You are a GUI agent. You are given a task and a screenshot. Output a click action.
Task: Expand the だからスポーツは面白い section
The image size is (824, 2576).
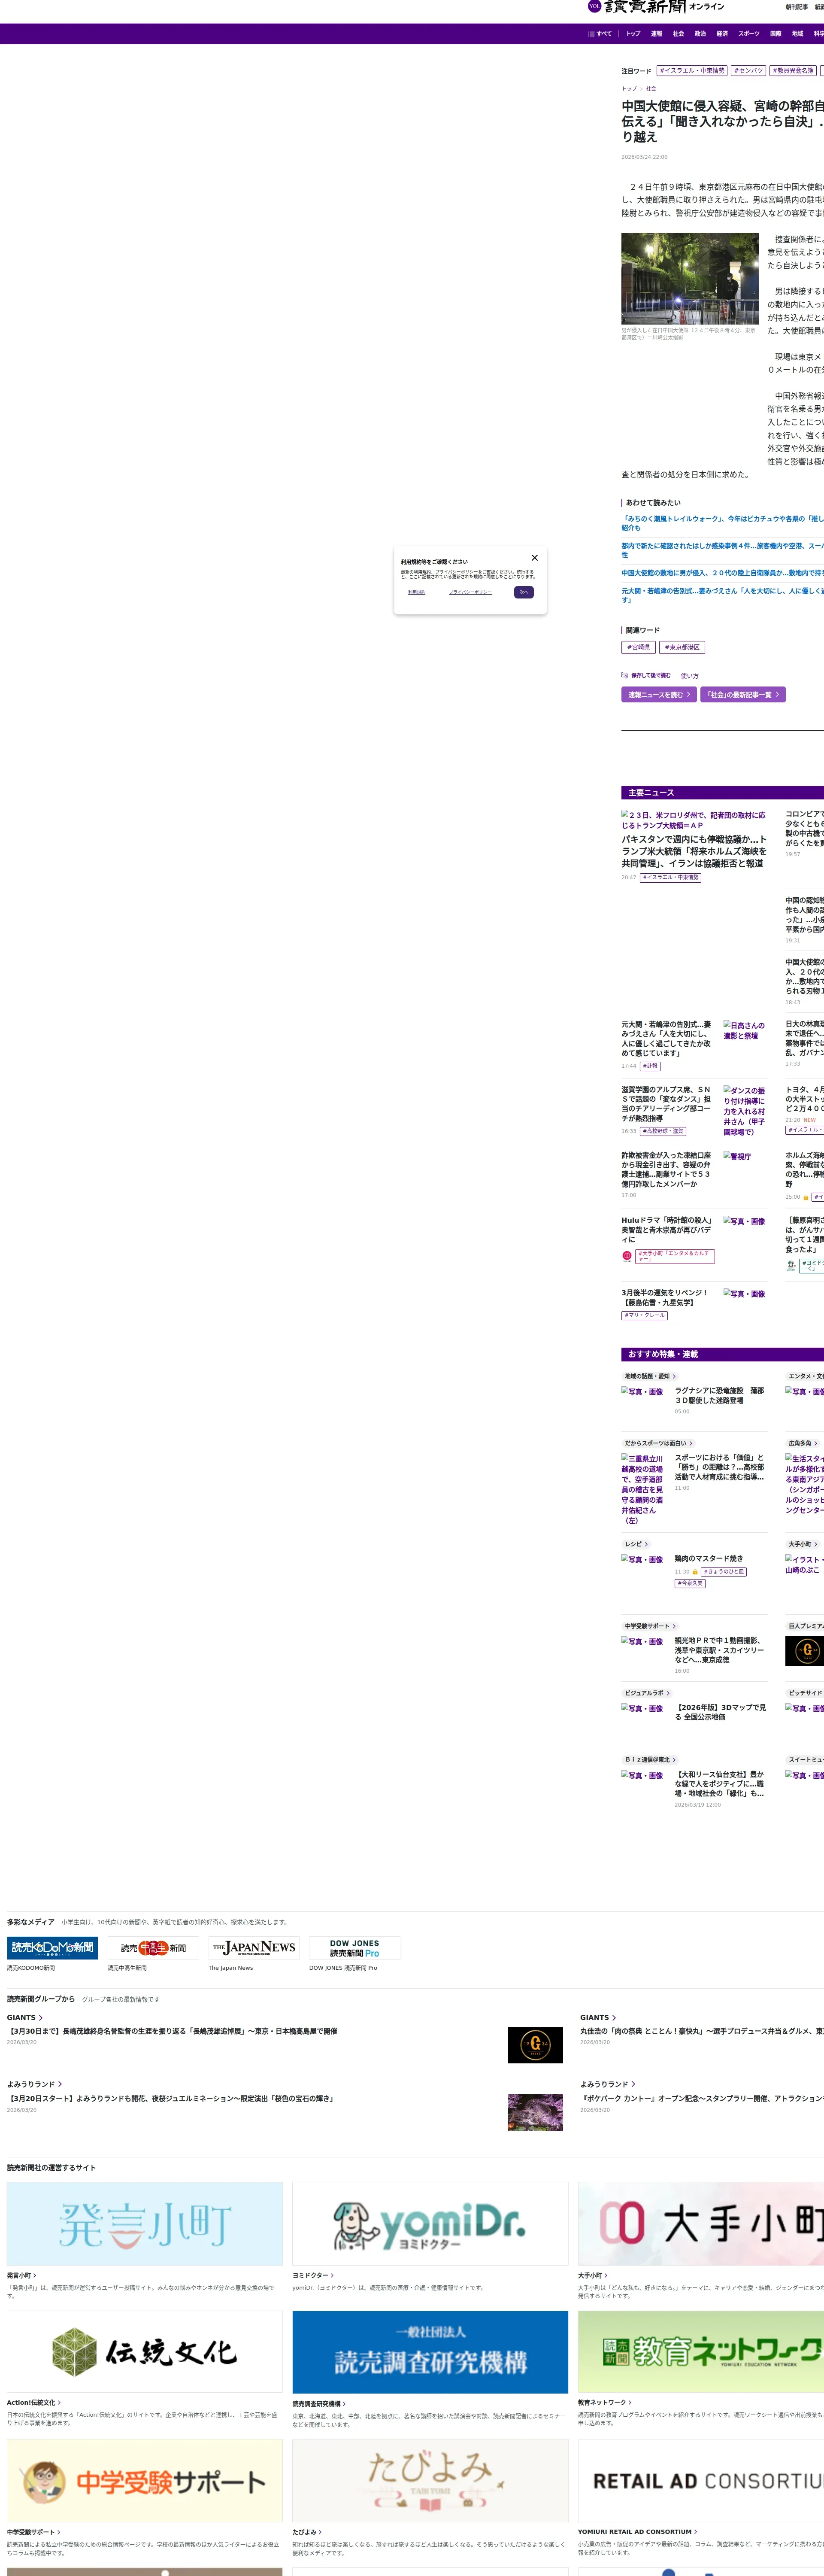(x=658, y=1443)
